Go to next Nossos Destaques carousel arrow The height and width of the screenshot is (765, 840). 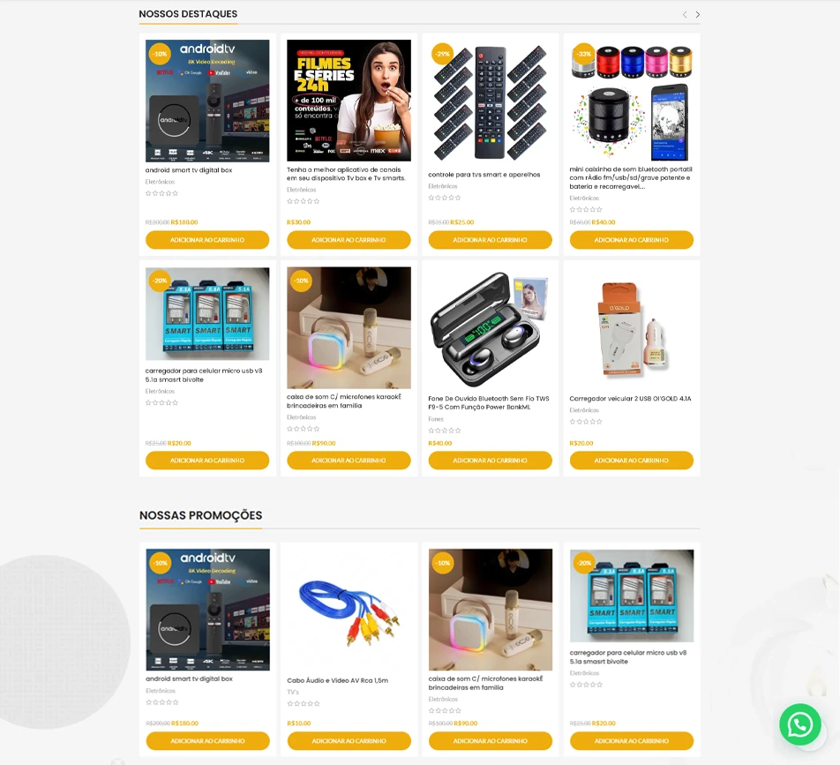click(x=697, y=14)
